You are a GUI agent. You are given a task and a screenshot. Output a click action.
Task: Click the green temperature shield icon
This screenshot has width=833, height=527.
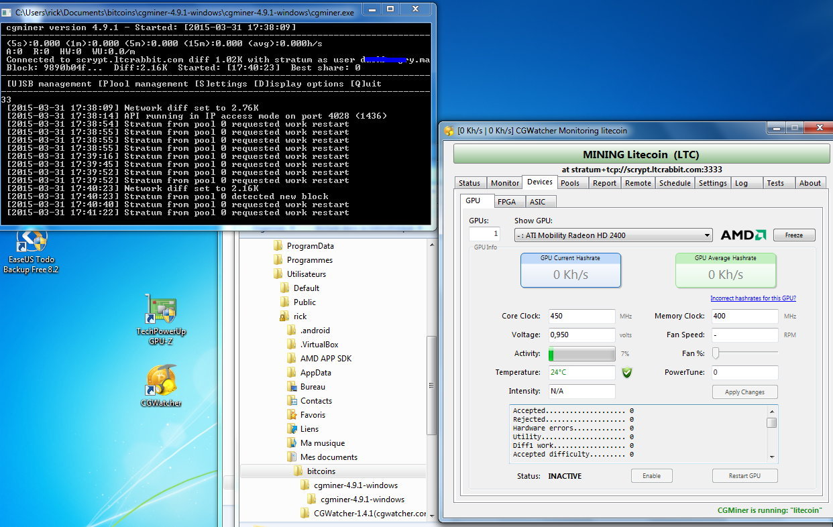click(x=626, y=373)
